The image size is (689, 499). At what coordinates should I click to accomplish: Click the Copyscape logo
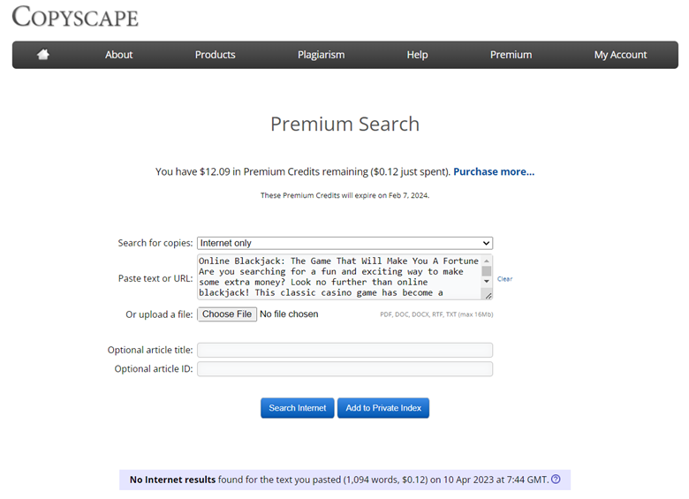pos(75,17)
